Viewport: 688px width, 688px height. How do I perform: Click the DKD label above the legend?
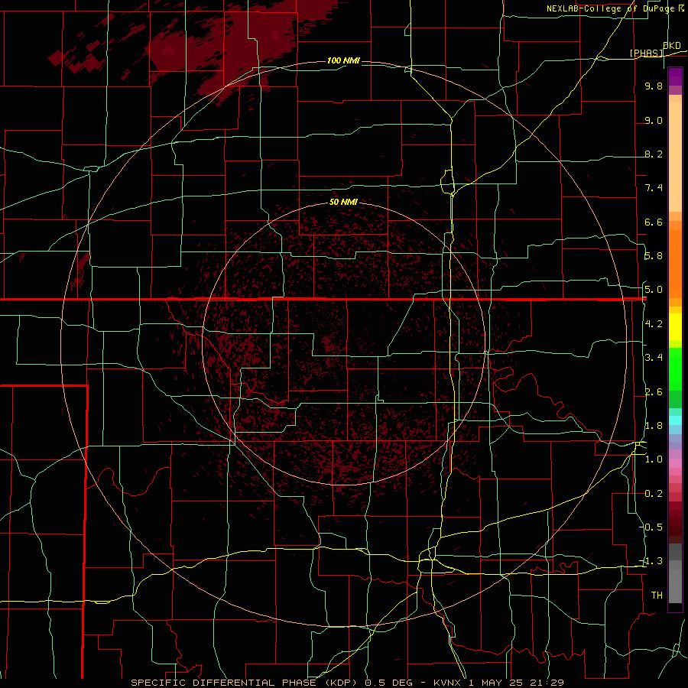[x=672, y=46]
